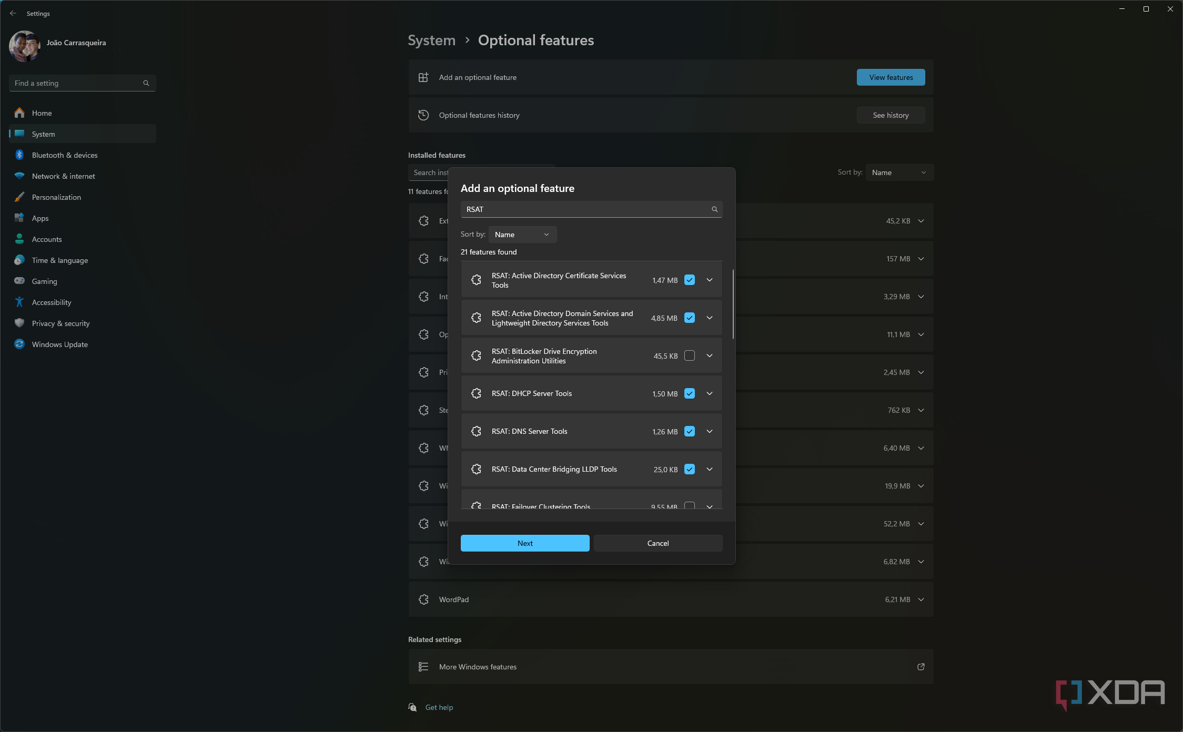1183x732 pixels.
Task: Click the View features button
Action: 891,77
